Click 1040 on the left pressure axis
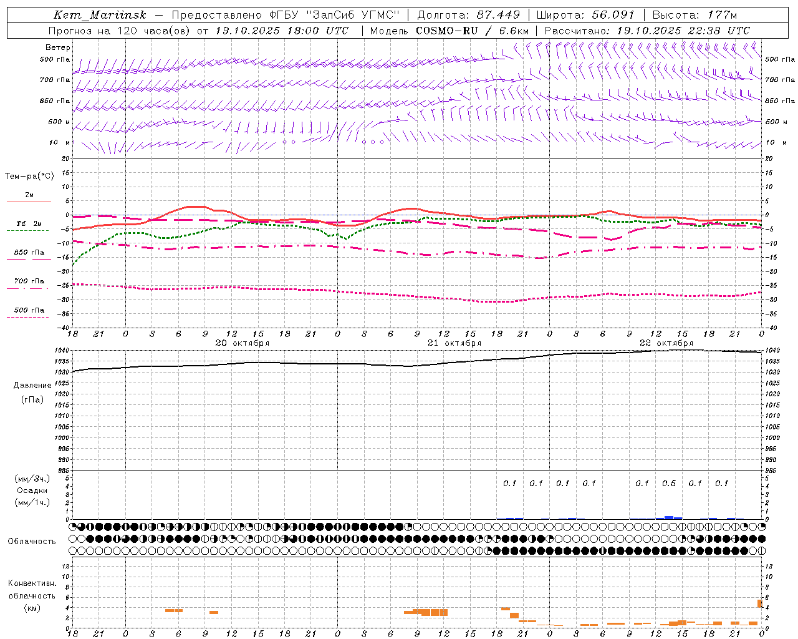 click(62, 351)
